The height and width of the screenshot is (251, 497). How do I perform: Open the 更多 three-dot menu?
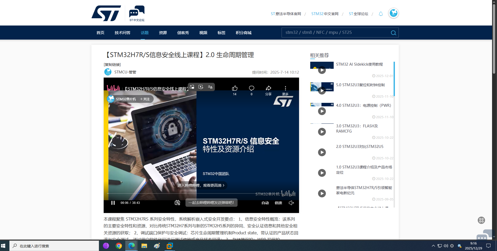tap(285, 88)
